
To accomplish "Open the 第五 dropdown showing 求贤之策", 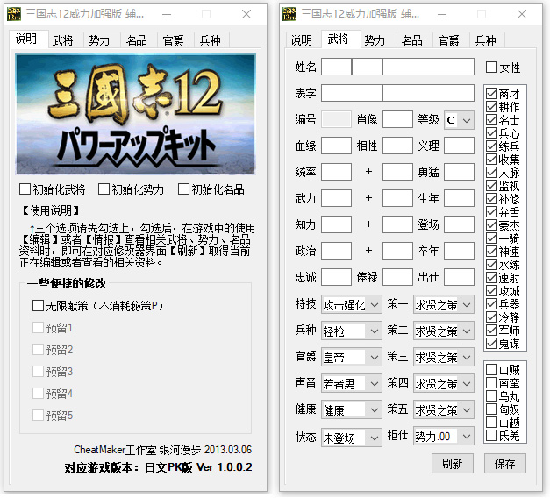I will click(444, 409).
